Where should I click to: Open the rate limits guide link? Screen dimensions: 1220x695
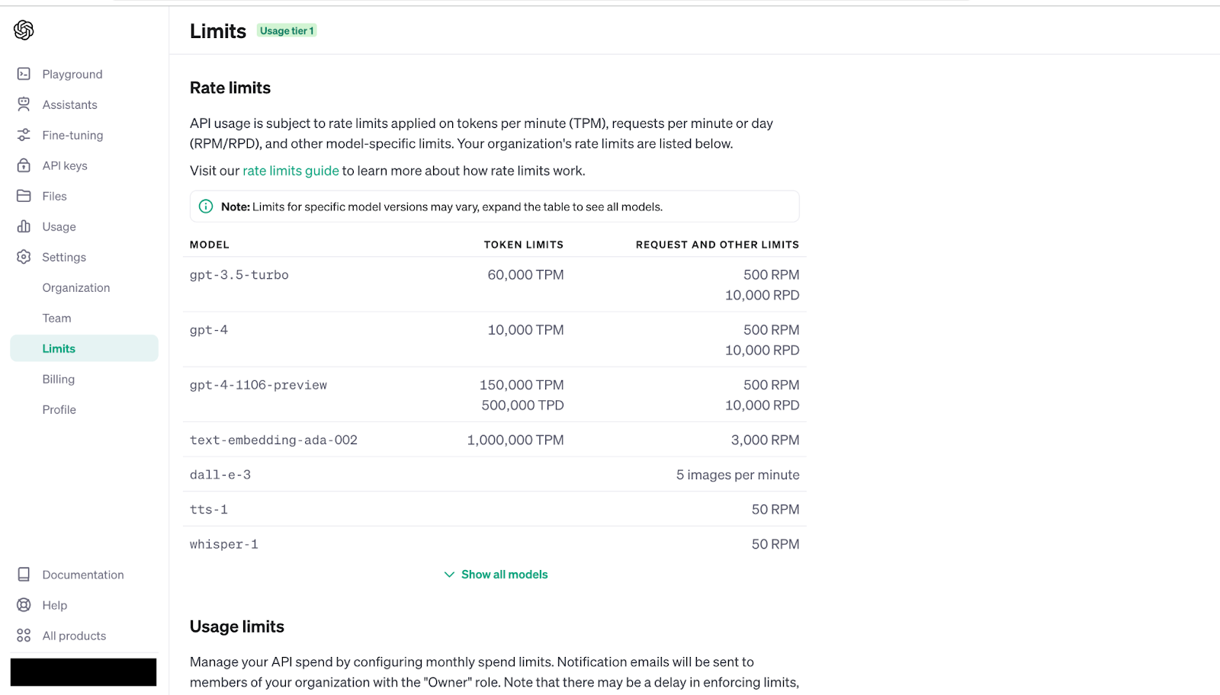click(x=291, y=170)
